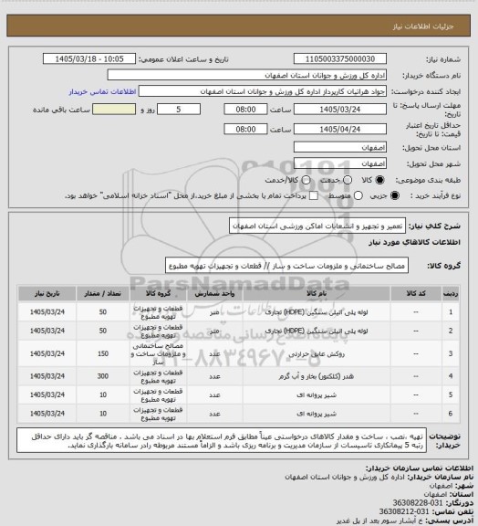Click the quantity 300 in row 4

point(102,376)
